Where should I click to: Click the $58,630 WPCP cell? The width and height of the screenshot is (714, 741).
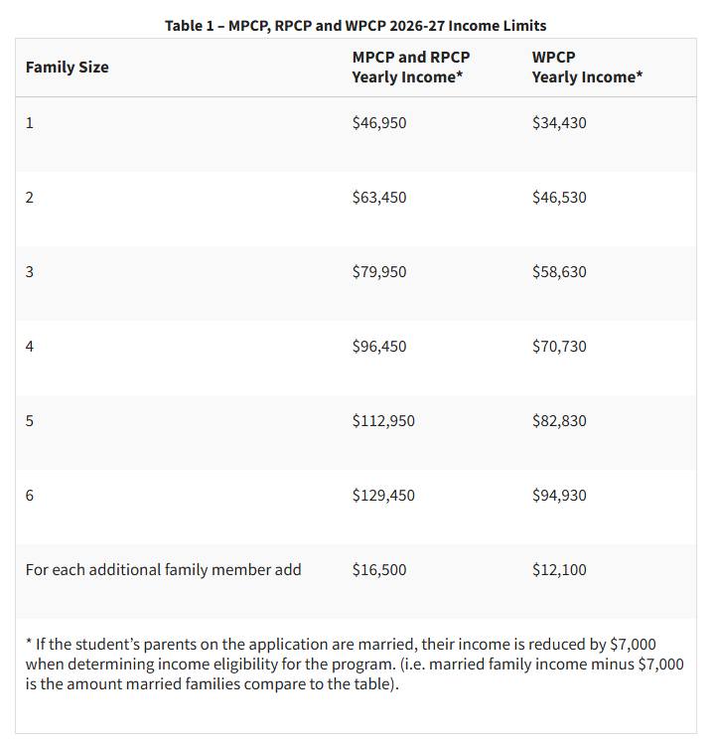[559, 272]
